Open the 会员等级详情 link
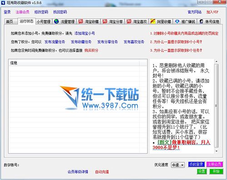The image size is (227, 180). tap(78, 172)
